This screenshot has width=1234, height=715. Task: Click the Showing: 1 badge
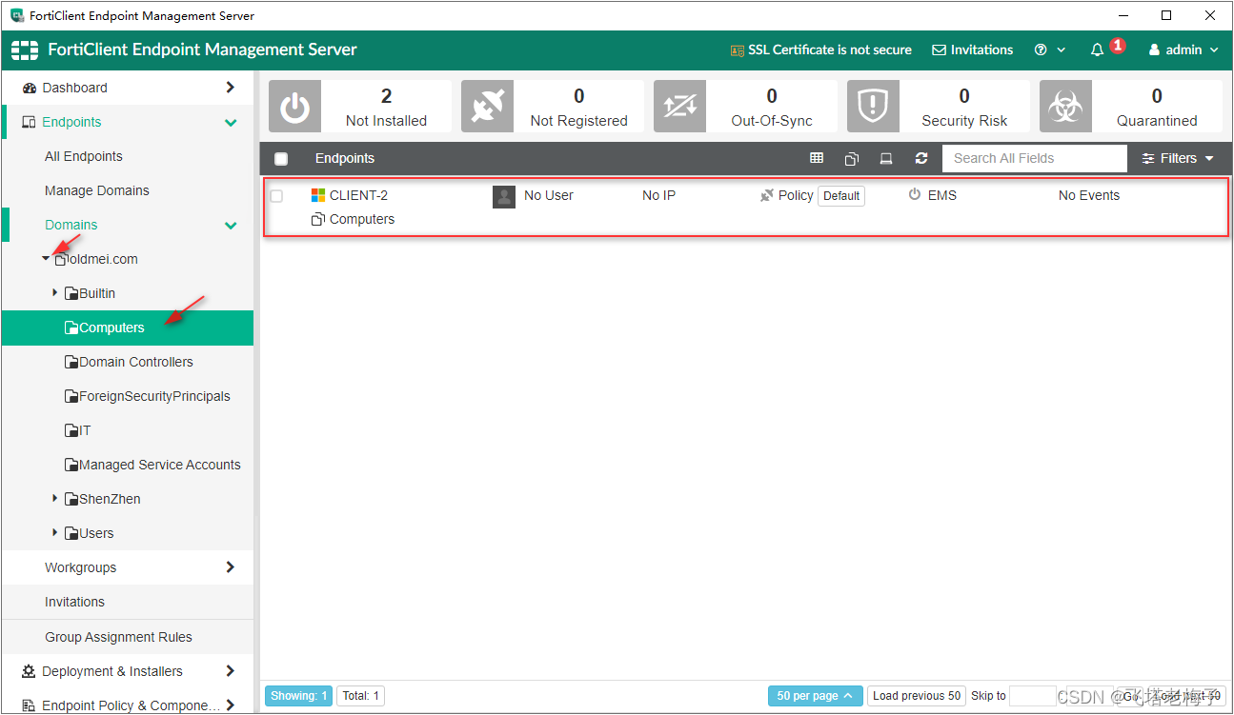pyautogui.click(x=298, y=696)
